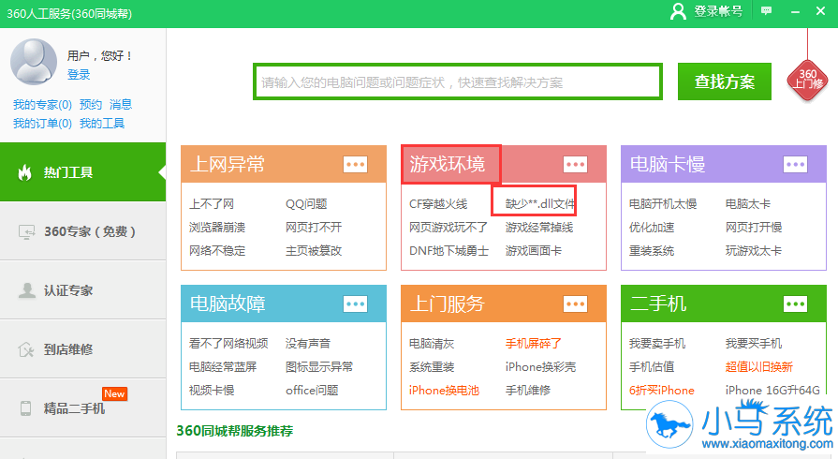The height and width of the screenshot is (459, 838).
Task: Expand more options in 上网异常 card
Action: [x=355, y=164]
